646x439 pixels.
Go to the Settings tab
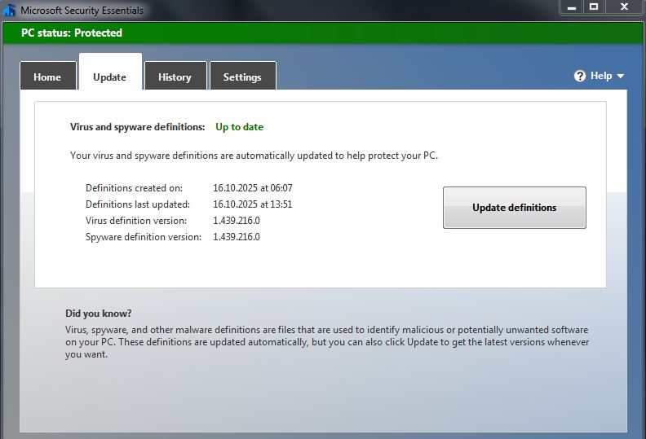[242, 77]
